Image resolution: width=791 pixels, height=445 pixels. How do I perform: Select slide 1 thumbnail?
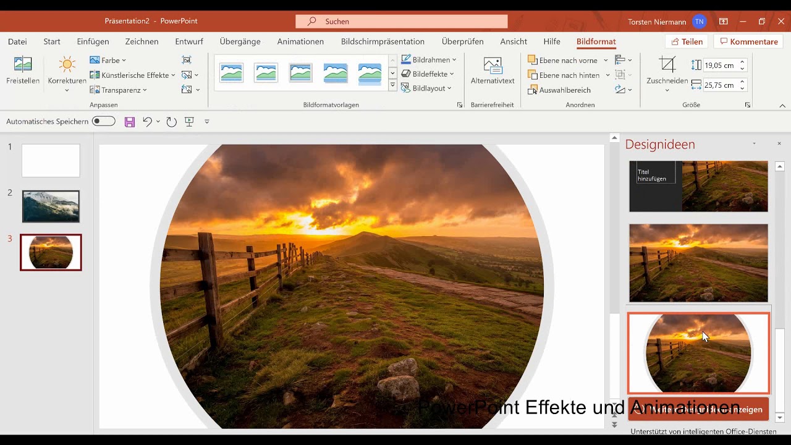coord(51,161)
